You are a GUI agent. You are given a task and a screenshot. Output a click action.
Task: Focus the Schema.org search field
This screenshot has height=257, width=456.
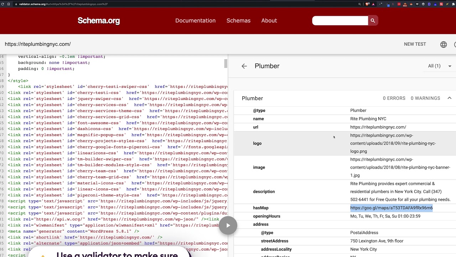[340, 21]
